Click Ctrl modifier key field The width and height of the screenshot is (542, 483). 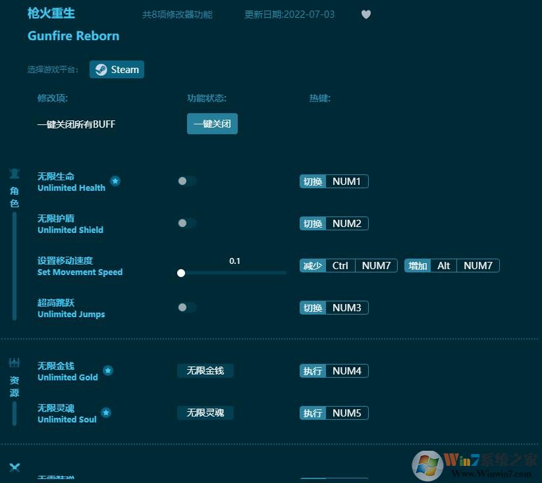coord(340,266)
